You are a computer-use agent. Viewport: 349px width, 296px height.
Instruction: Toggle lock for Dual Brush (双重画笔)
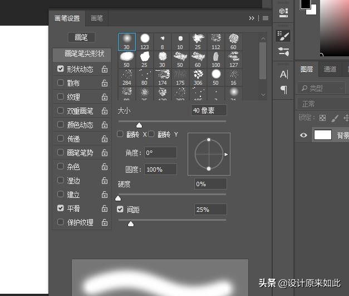coord(105,111)
